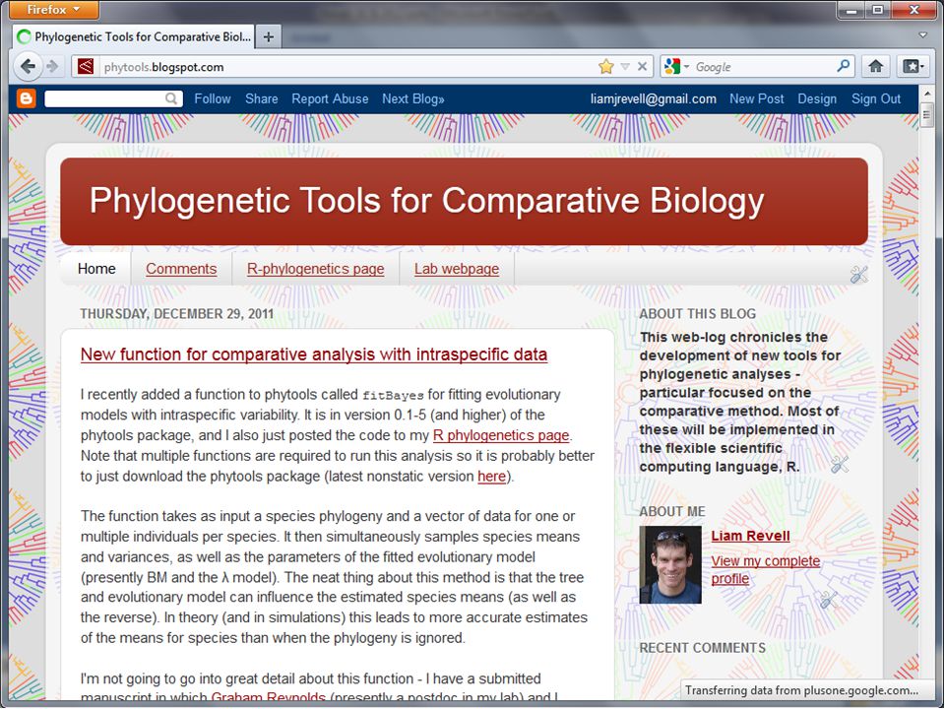Open R-phylogenetics page tab
The height and width of the screenshot is (709, 945).
tap(315, 269)
